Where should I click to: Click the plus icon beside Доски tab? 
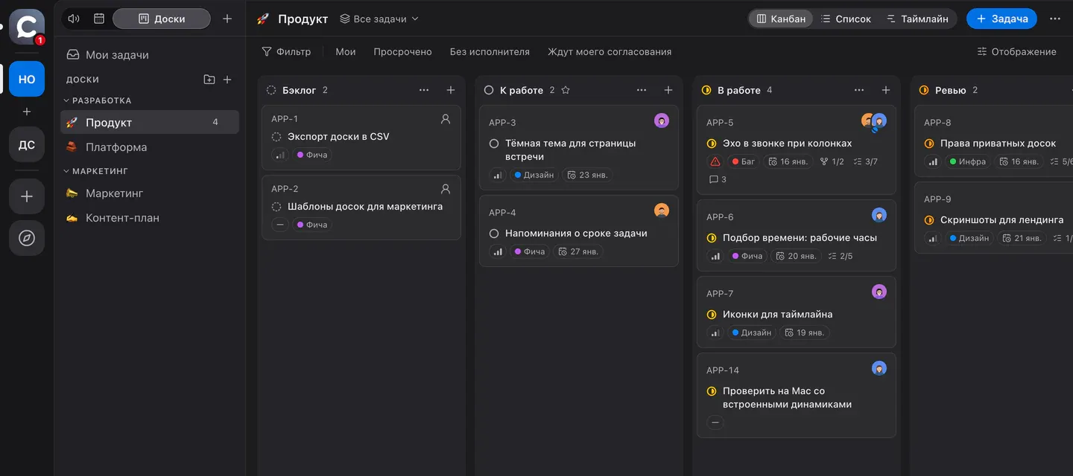227,19
